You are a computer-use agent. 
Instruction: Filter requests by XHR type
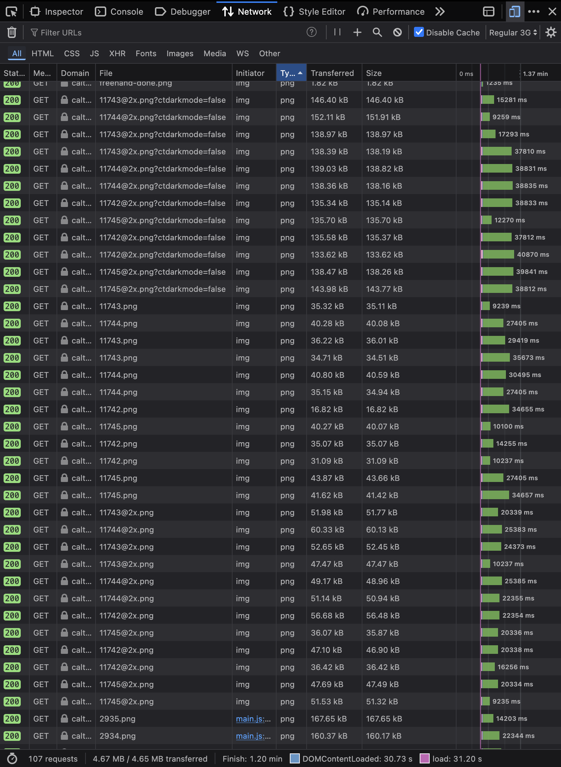pyautogui.click(x=117, y=53)
